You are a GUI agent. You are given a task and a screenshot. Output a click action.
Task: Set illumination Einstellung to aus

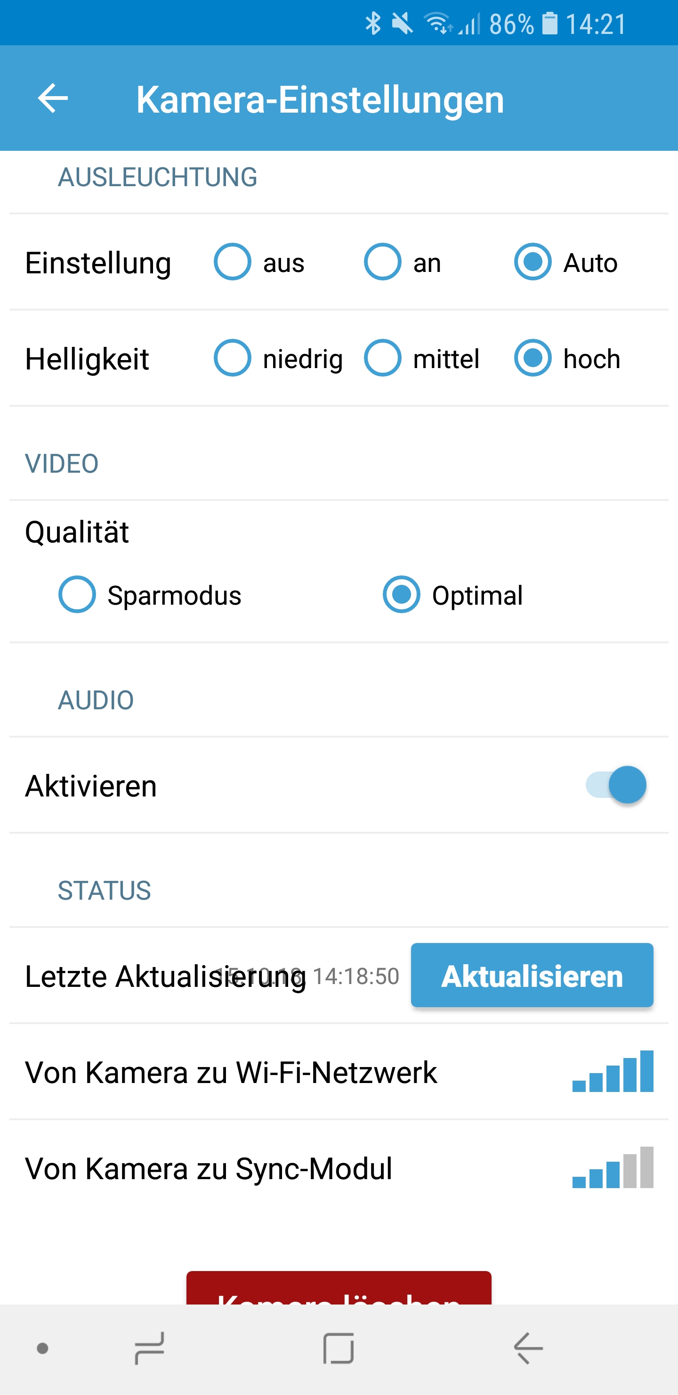click(233, 262)
